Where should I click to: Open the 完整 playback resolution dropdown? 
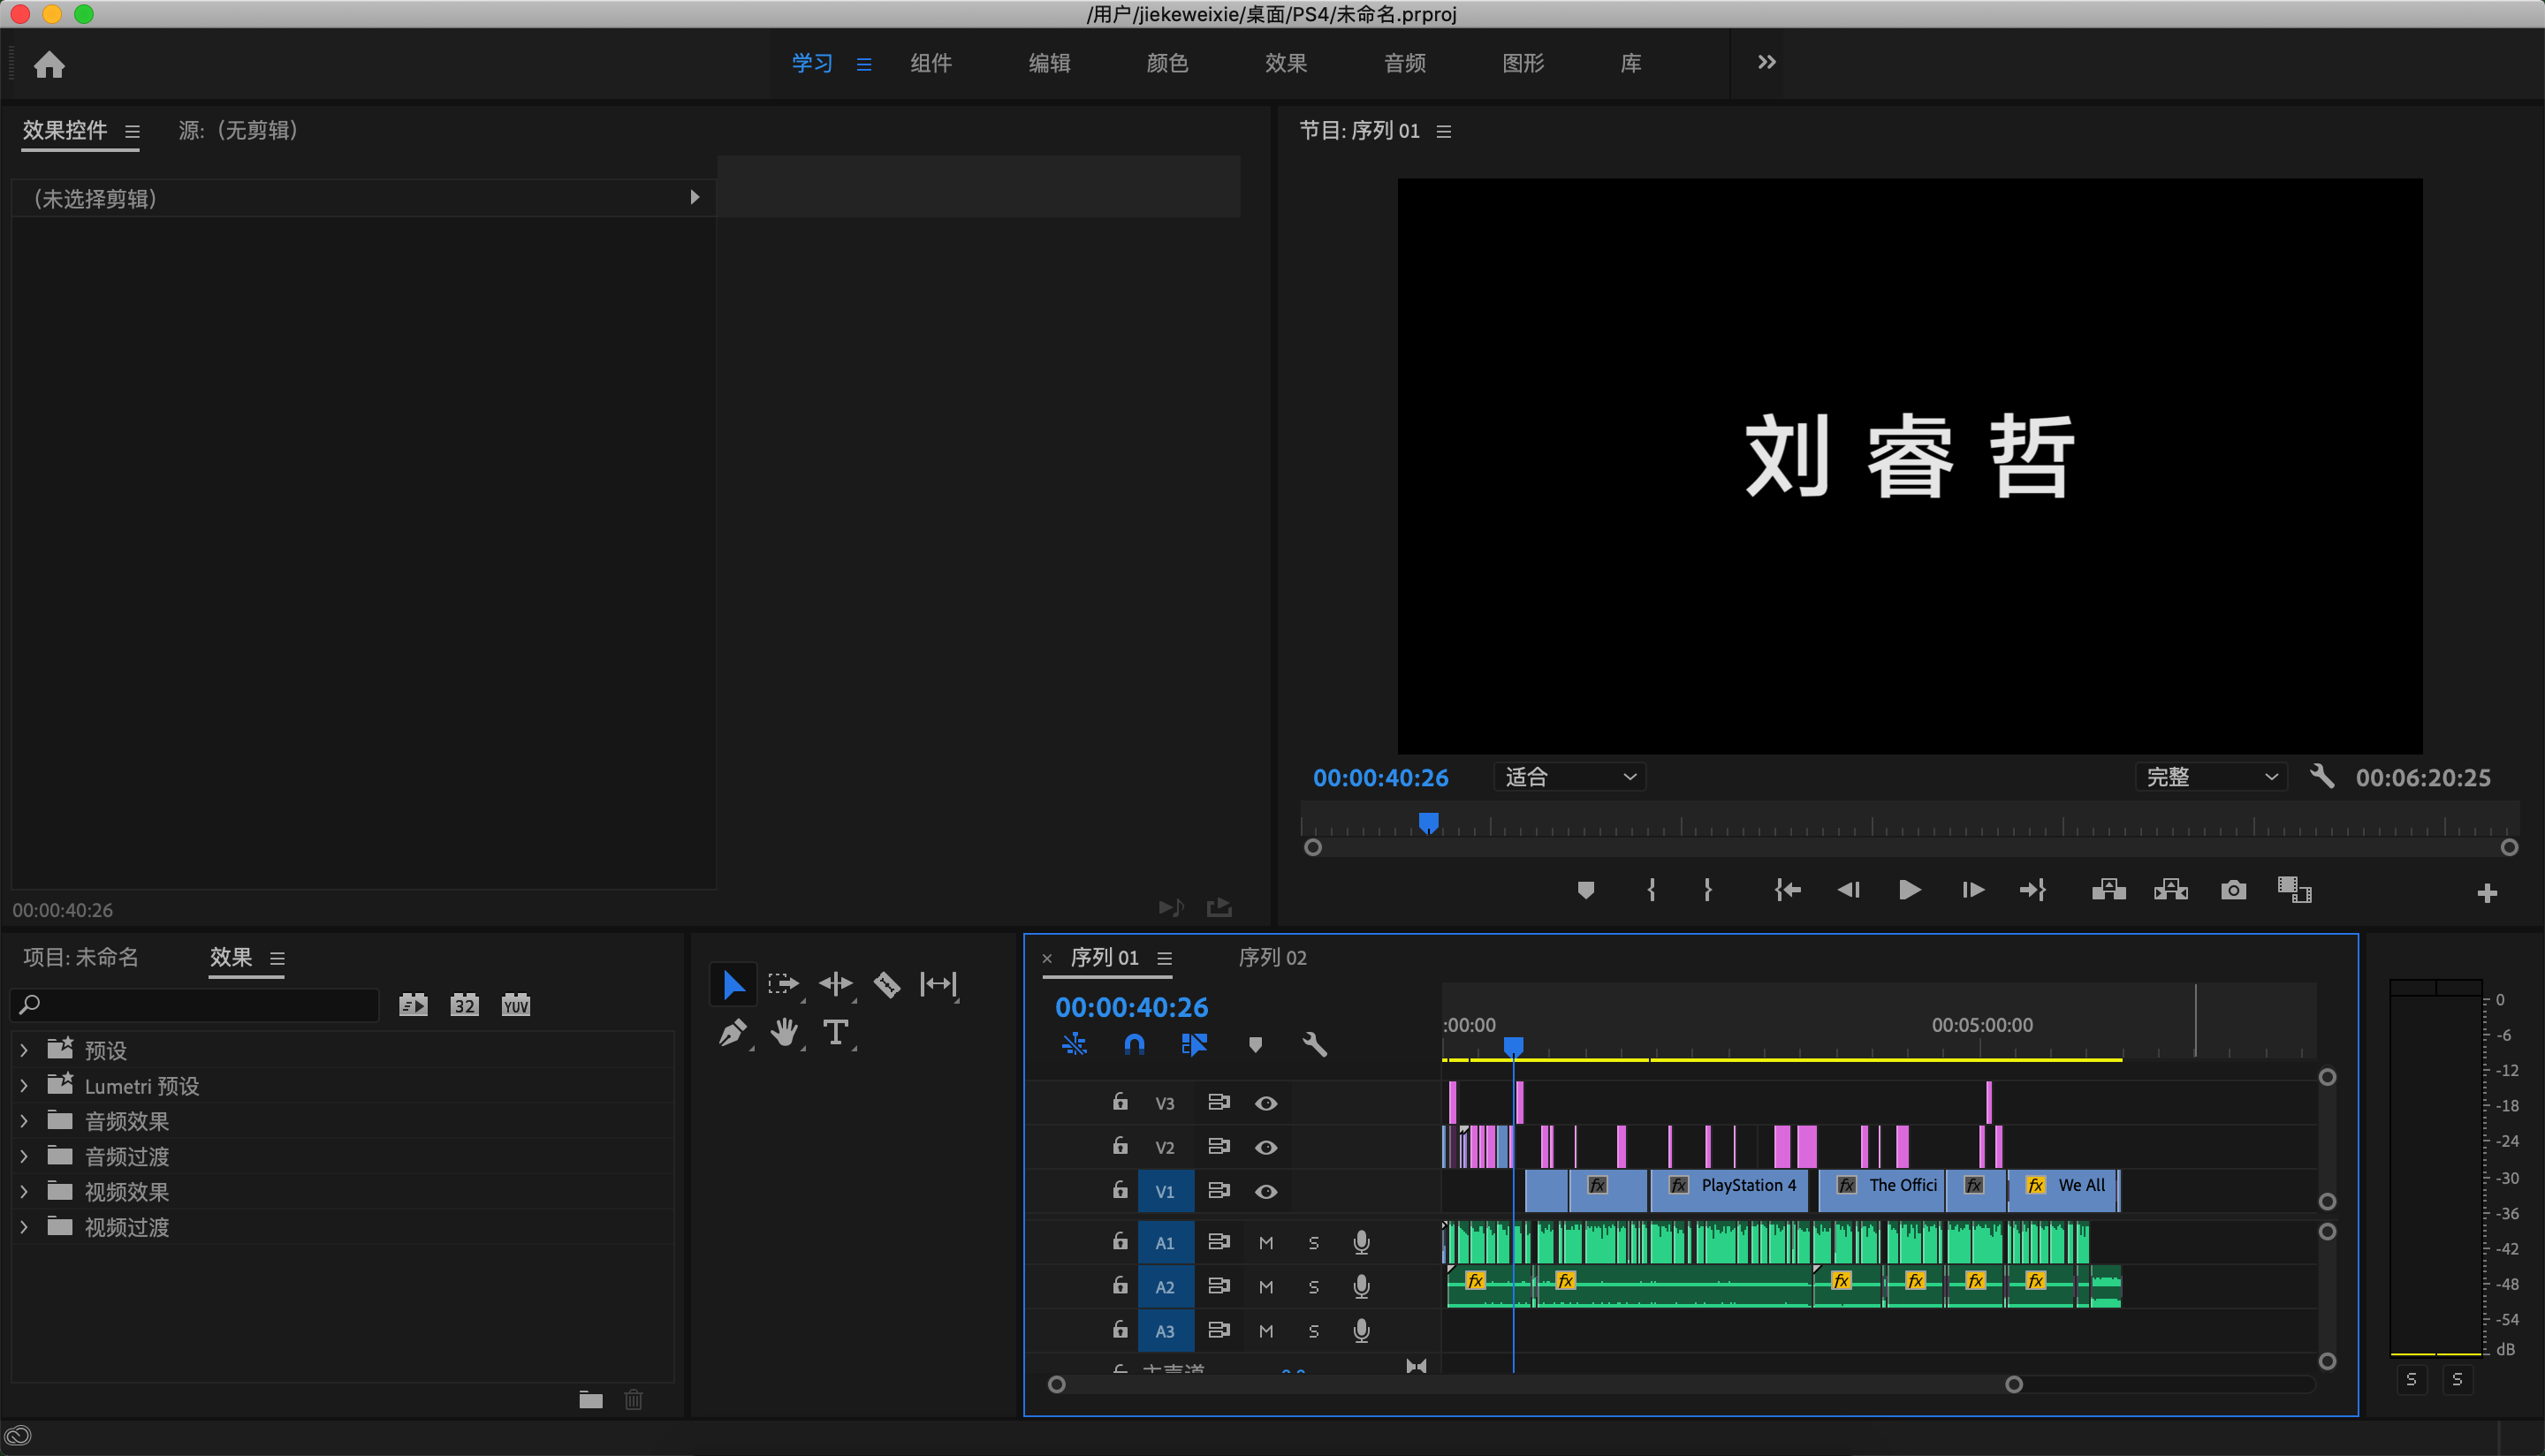(x=2211, y=777)
